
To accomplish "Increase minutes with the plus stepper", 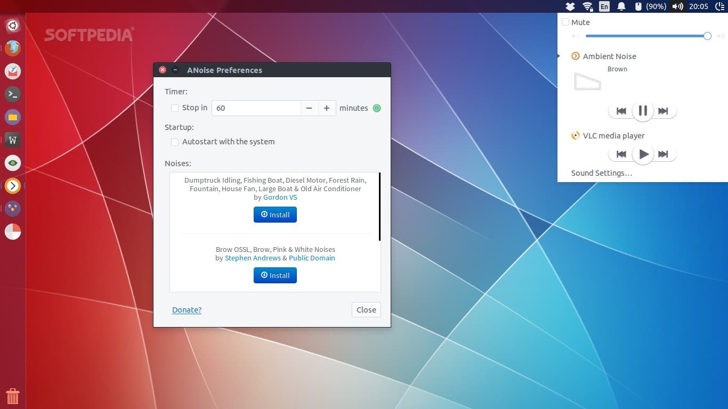I will pos(327,108).
